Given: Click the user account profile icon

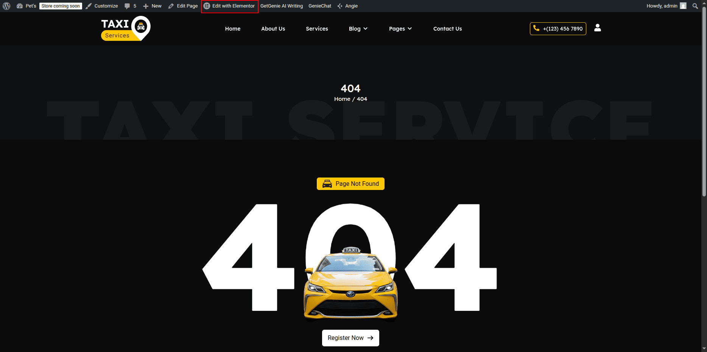Looking at the screenshot, I should 598,28.
